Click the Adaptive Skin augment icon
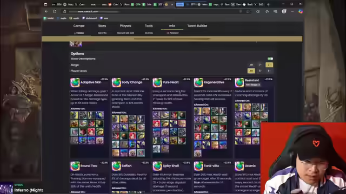The image size is (346, 194). point(75,82)
